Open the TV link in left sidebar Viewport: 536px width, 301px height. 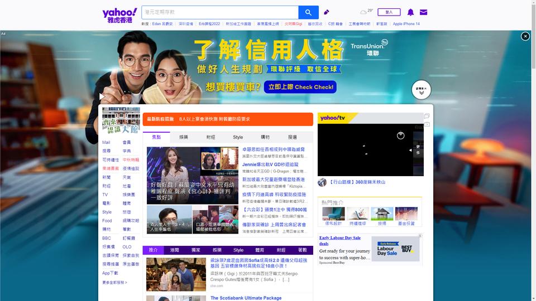tap(105, 195)
